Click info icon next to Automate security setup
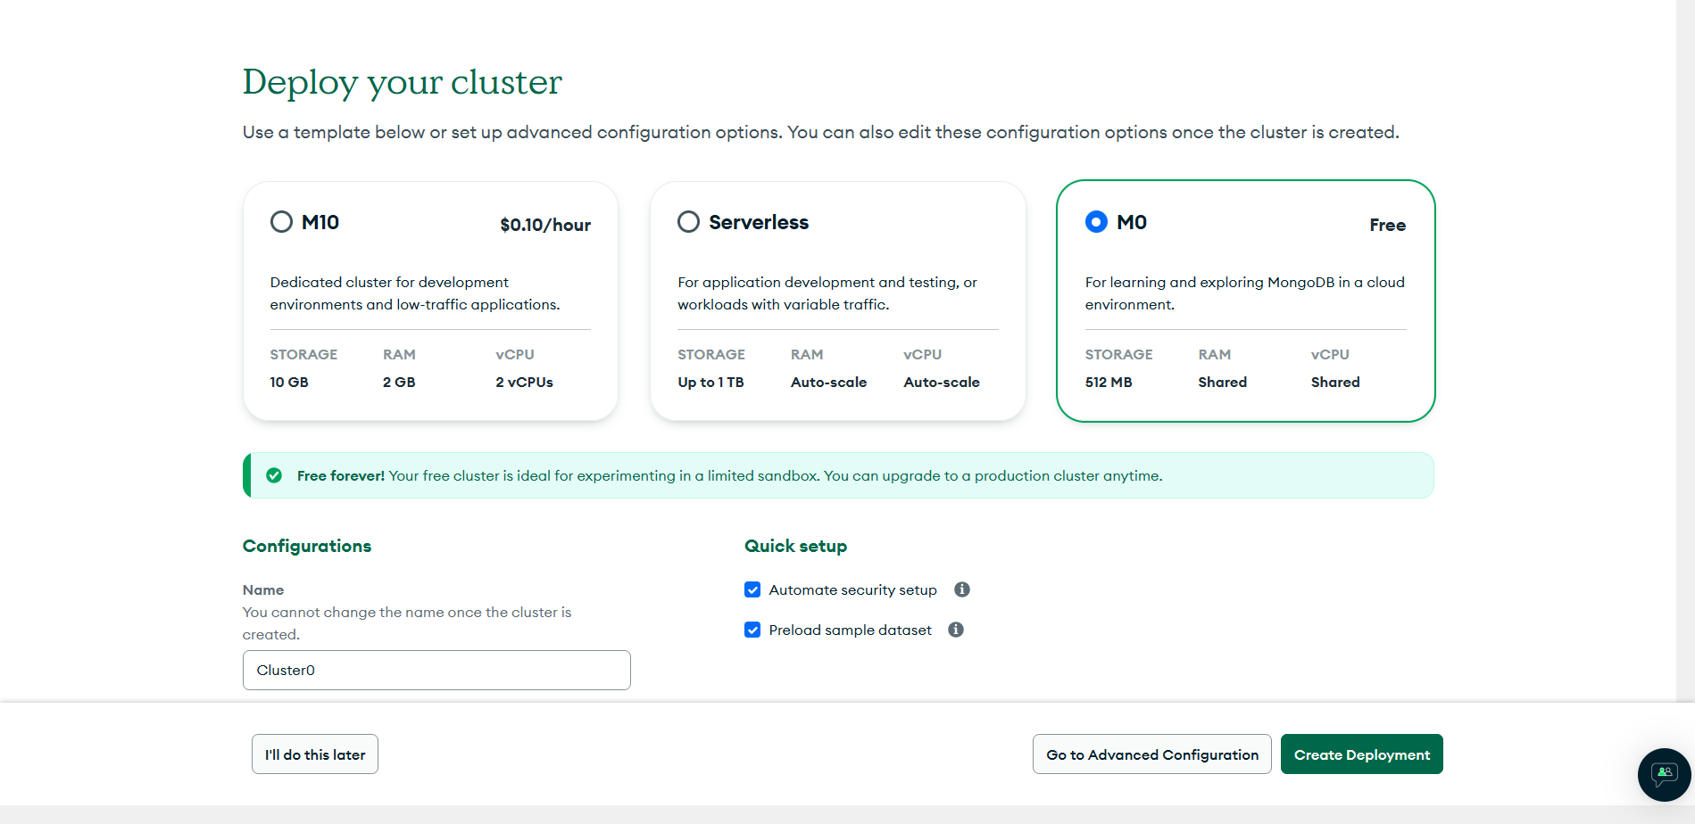1695x824 pixels. (x=962, y=589)
